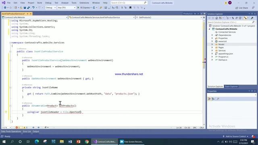The width and height of the screenshot is (258, 145).
Task: Switch to the Product.cs tab
Action: click(188, 14)
